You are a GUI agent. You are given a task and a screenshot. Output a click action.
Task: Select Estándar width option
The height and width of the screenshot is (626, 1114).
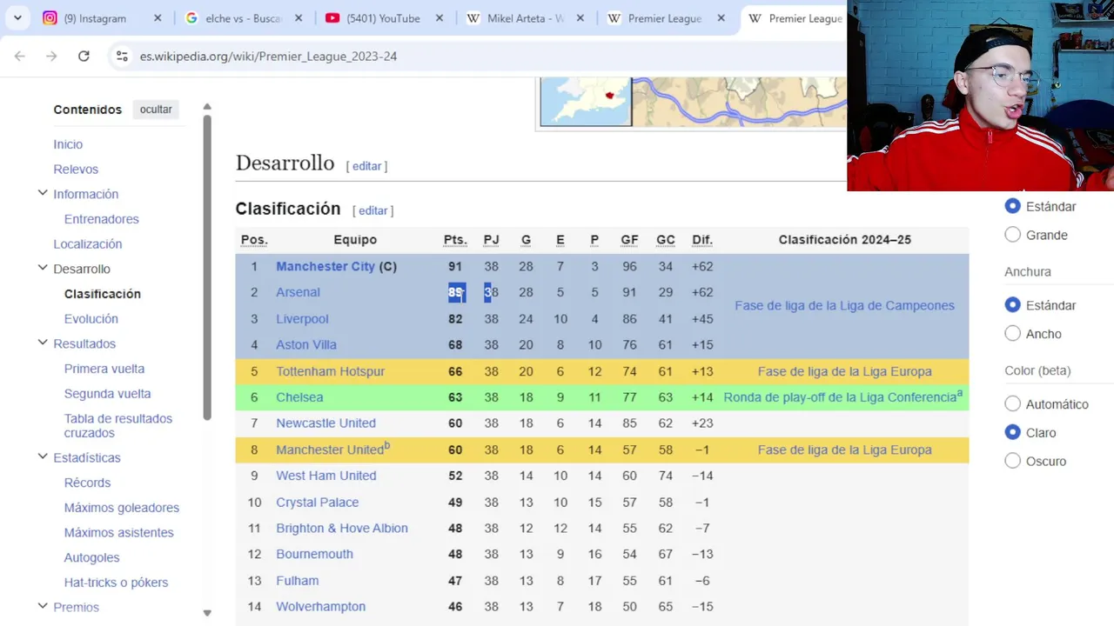[x=1012, y=305]
